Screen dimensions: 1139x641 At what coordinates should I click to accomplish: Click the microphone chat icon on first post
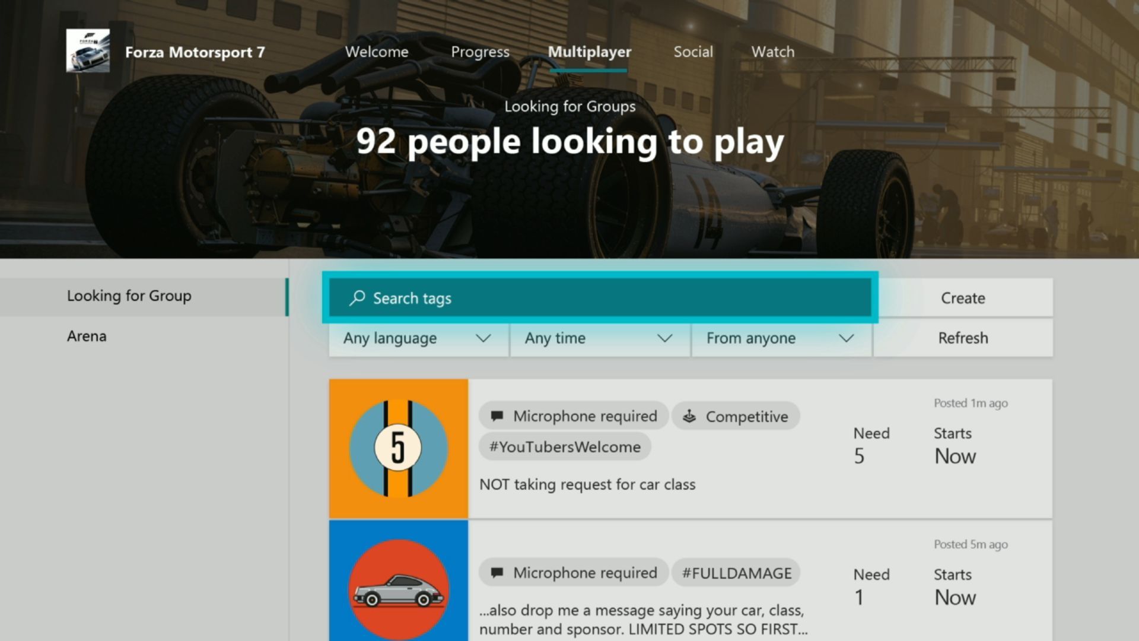pyautogui.click(x=497, y=416)
